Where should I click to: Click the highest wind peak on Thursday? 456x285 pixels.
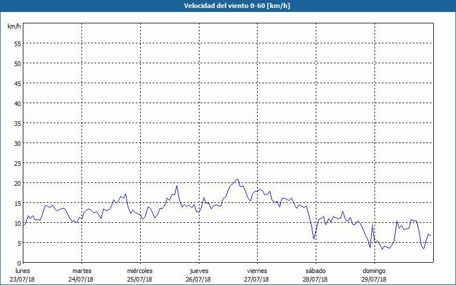click(x=238, y=180)
